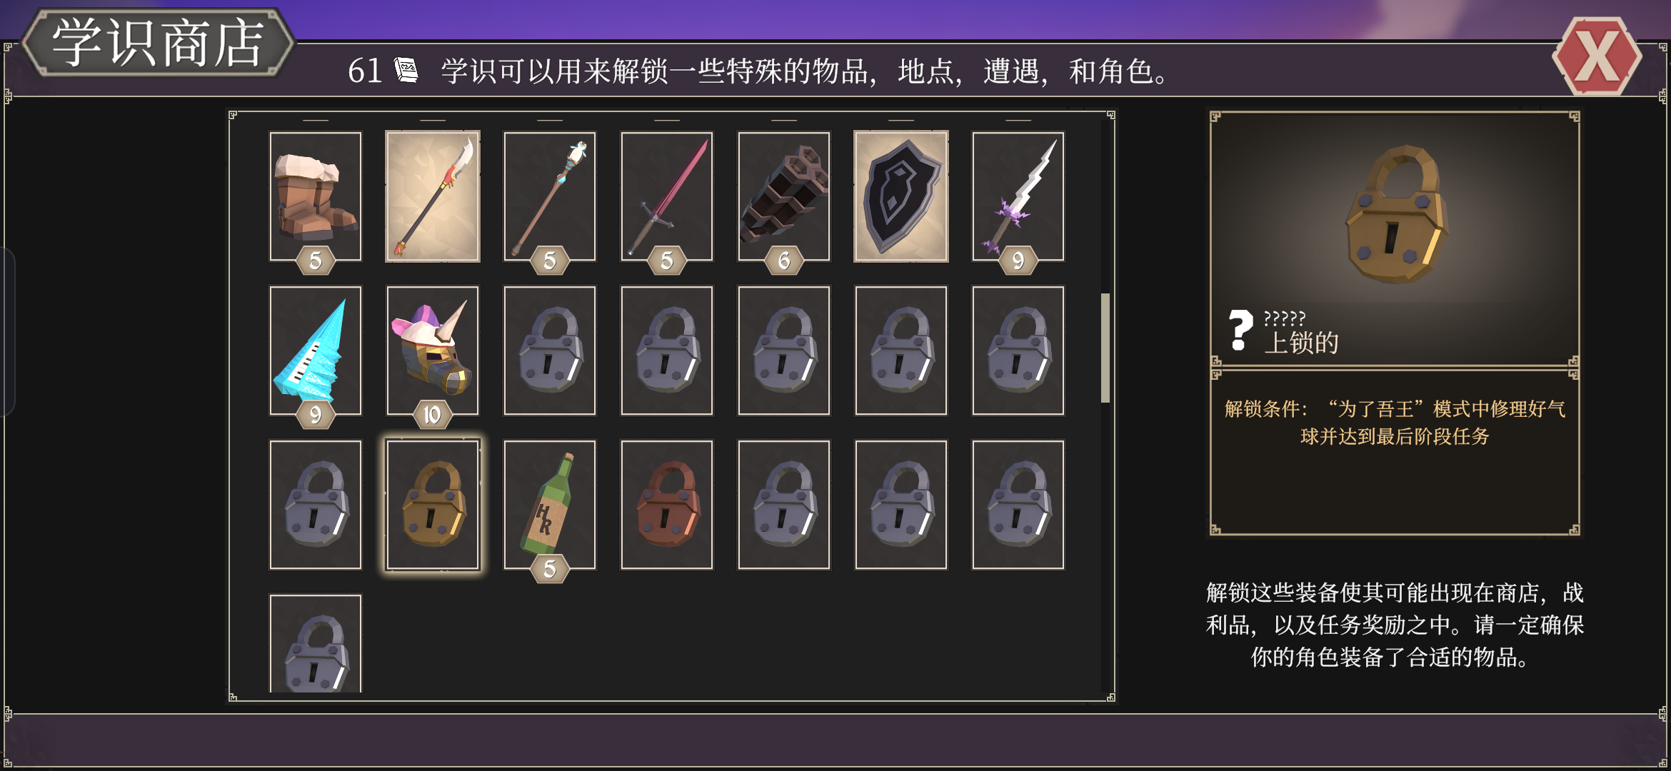Select the fur-trimmed leather boots item

pyautogui.click(x=316, y=196)
